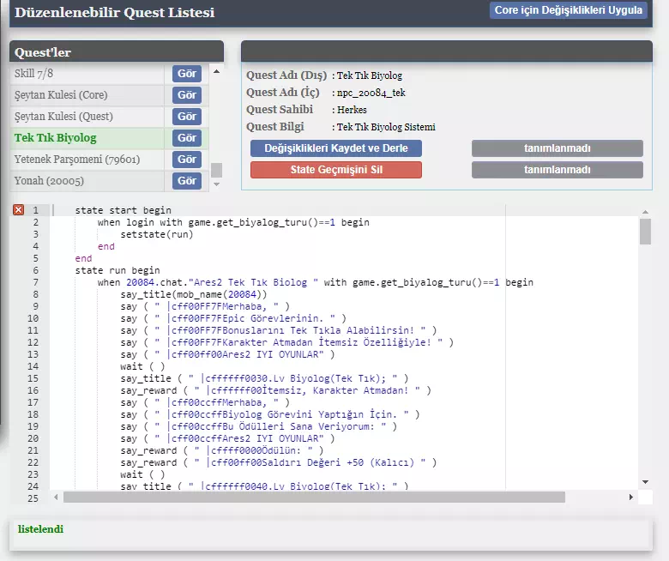Select the Skill 7/8 quest row
Image resolution: width=669 pixels, height=561 pixels.
pos(87,74)
